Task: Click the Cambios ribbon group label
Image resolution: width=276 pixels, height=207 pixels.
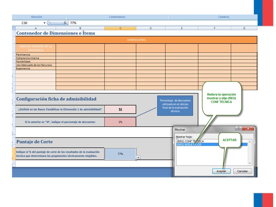Action: click(224, 17)
